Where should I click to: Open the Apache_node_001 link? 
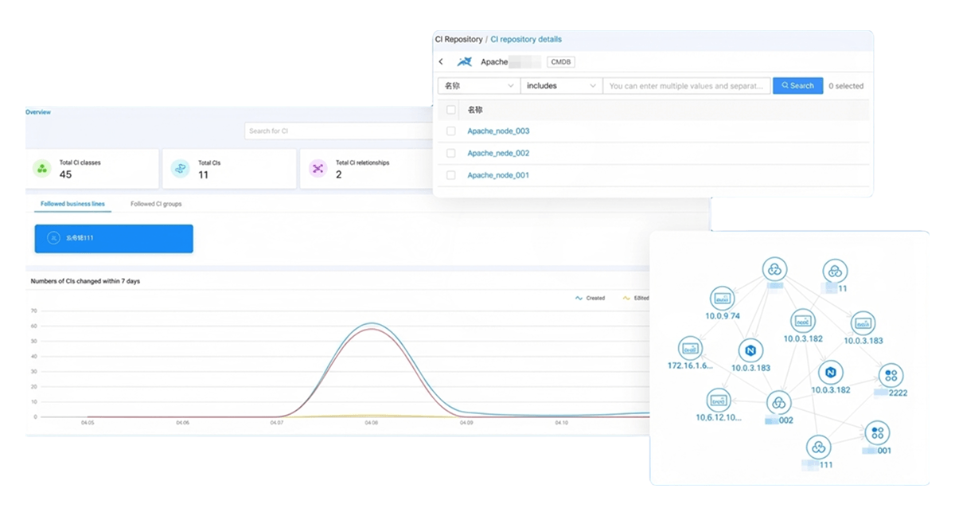498,175
